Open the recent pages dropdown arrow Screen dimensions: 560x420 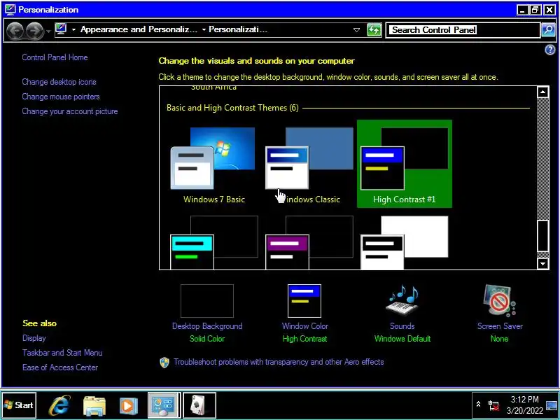pyautogui.click(x=48, y=31)
